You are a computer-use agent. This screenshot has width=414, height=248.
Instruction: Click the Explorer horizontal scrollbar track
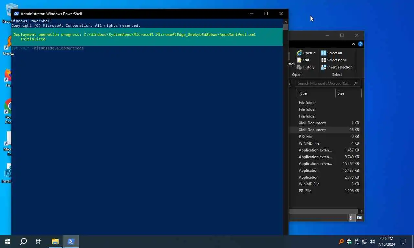[324, 211]
